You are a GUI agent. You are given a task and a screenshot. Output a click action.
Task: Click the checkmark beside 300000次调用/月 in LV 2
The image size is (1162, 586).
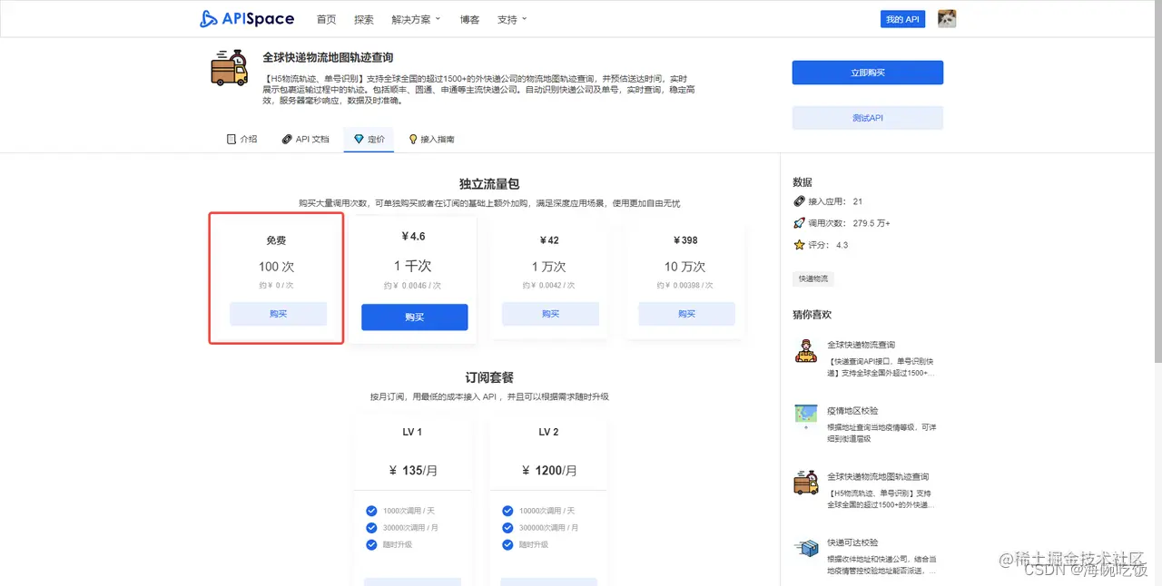[x=507, y=528]
